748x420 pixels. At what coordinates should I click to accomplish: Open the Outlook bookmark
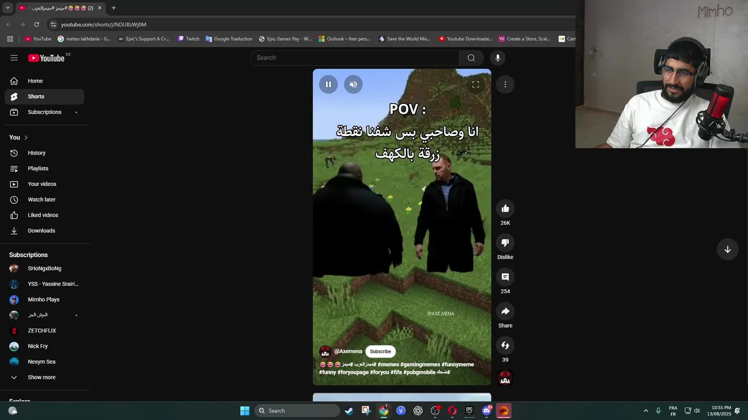[344, 39]
